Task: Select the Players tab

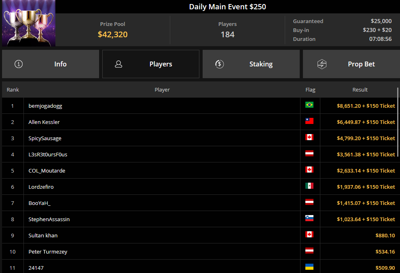Action: tap(151, 64)
